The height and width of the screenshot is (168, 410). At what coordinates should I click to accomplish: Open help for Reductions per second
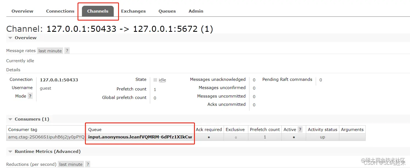click(x=88, y=164)
